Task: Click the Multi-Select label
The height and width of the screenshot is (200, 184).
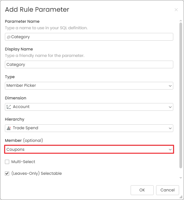Action: pyautogui.click(x=23, y=162)
